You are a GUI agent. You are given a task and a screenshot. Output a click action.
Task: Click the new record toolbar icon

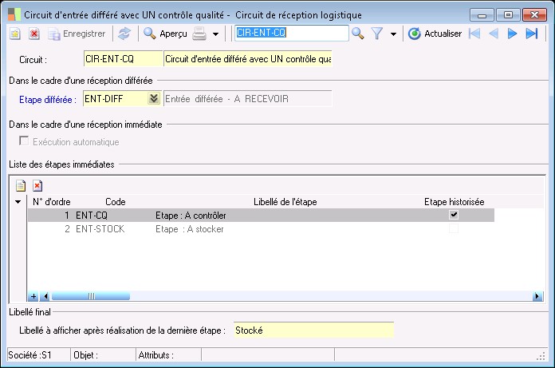coord(15,34)
